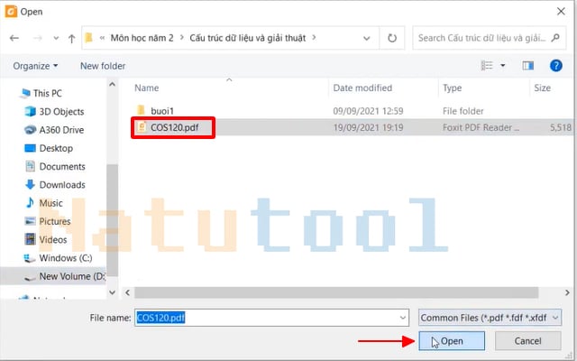
Task: Select the Môn học năm 2 breadcrumb
Action: coord(142,38)
